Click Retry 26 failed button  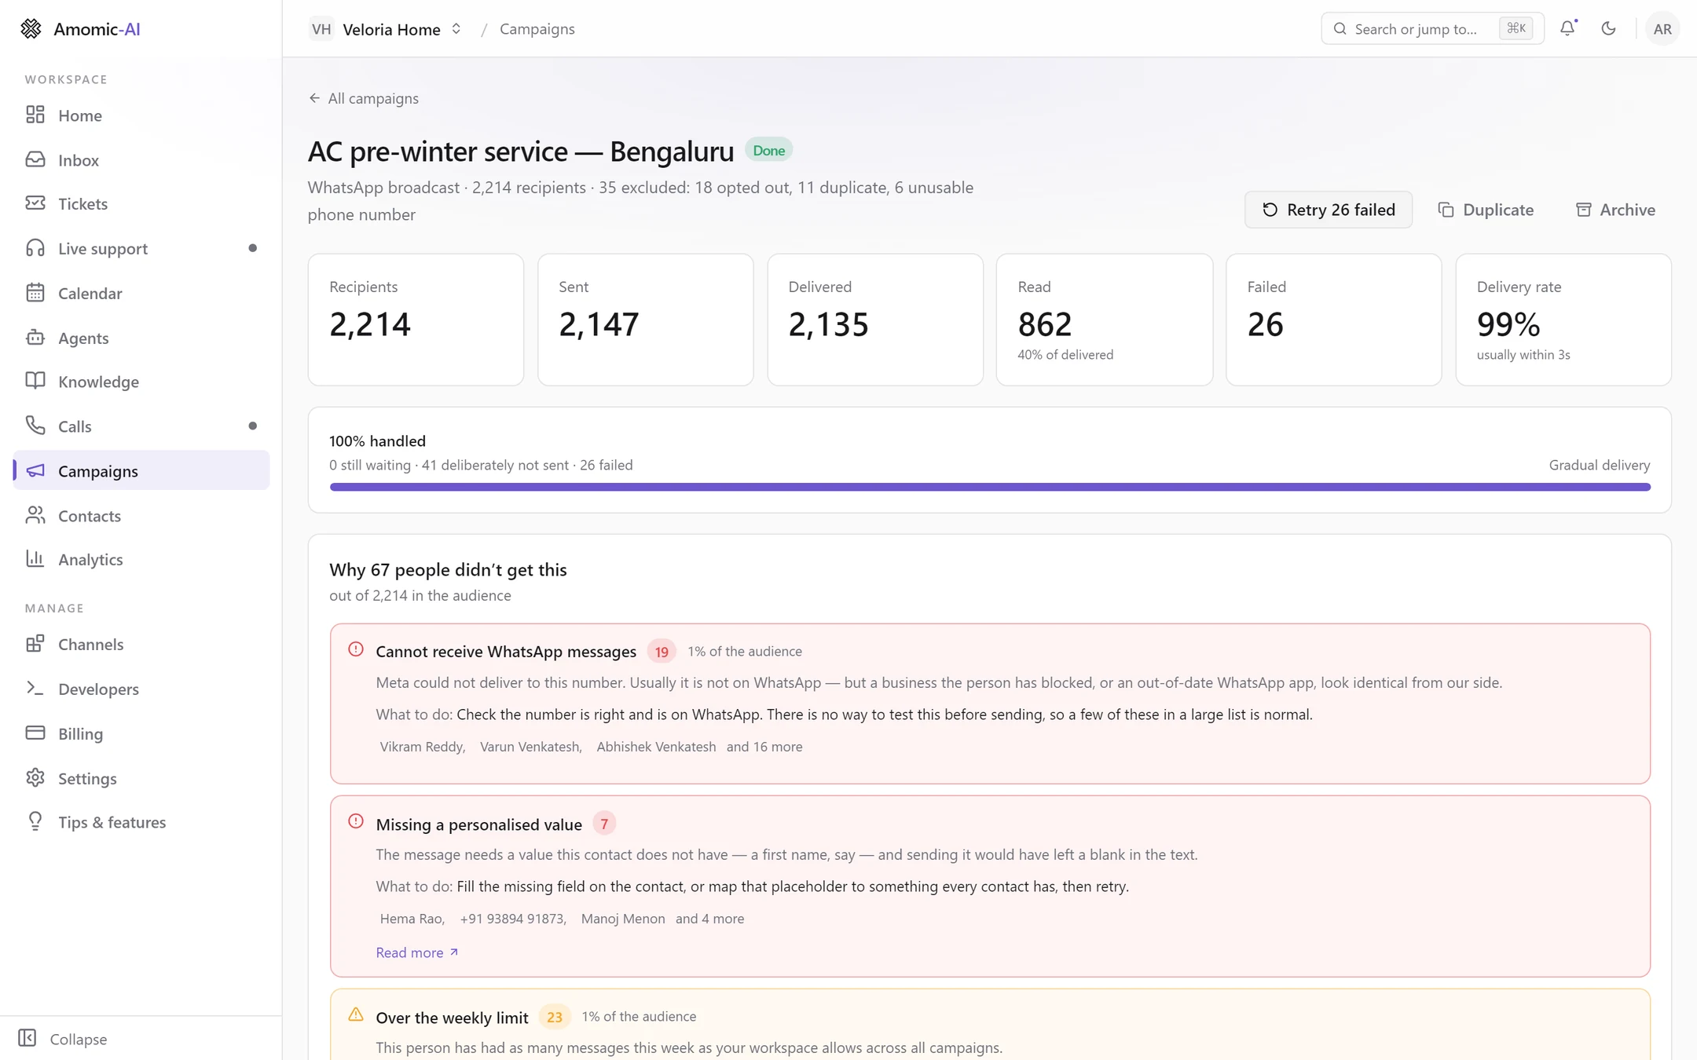coord(1329,210)
